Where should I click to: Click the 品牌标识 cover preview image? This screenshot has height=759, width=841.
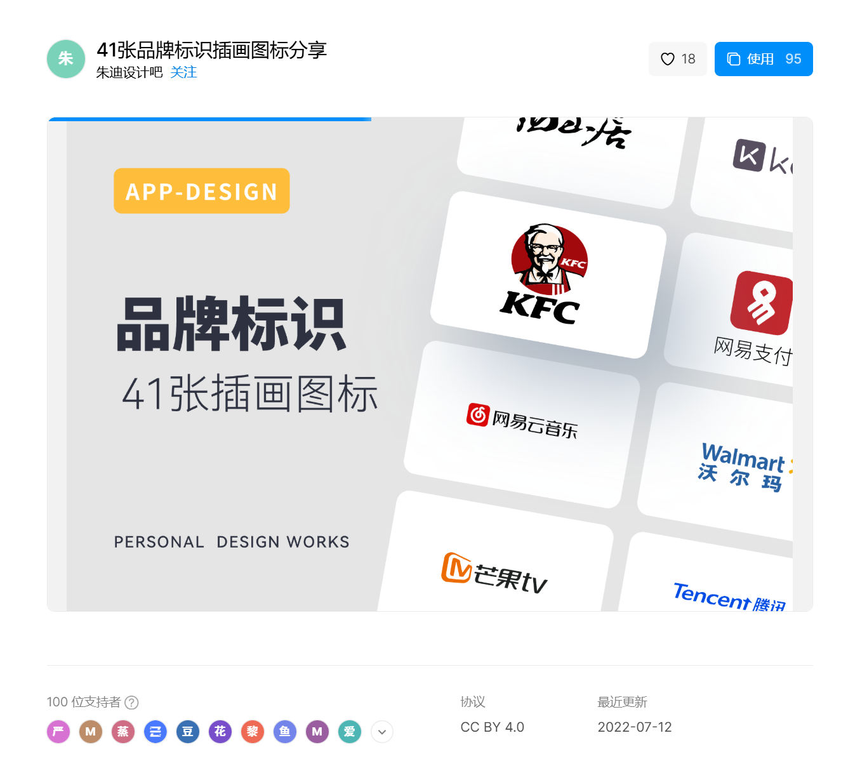pos(430,364)
